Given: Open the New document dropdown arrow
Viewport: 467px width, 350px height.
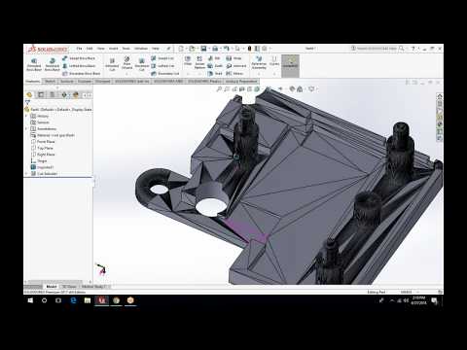Looking at the screenshot, I should (186, 49).
